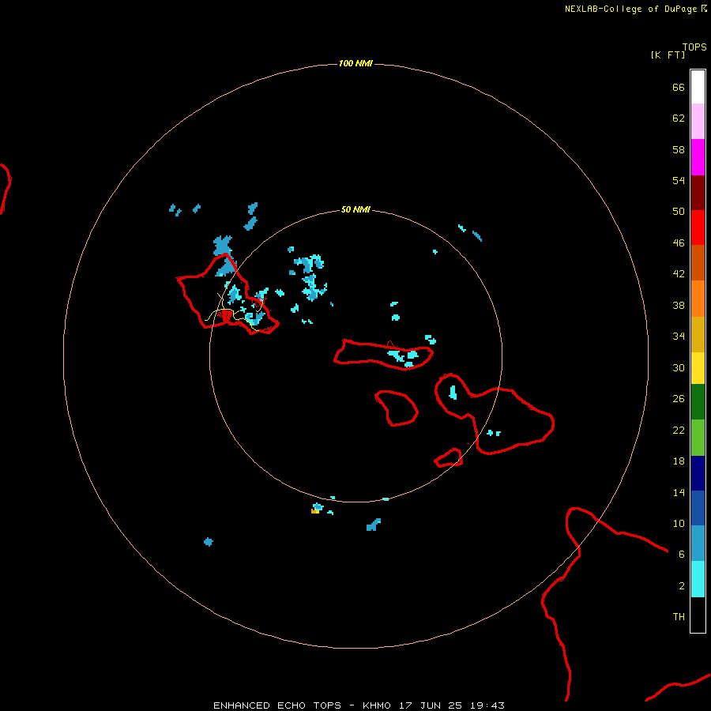The image size is (711, 711).
Task: Click the 100 NMI range ring label
Action: [355, 63]
